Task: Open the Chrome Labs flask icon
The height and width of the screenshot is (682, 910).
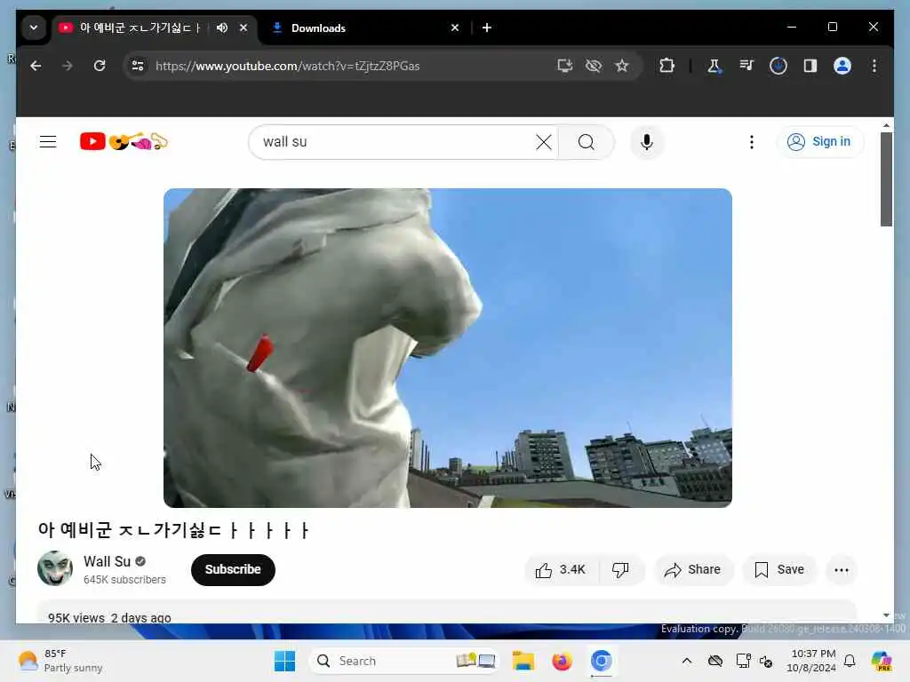Action: [x=714, y=66]
